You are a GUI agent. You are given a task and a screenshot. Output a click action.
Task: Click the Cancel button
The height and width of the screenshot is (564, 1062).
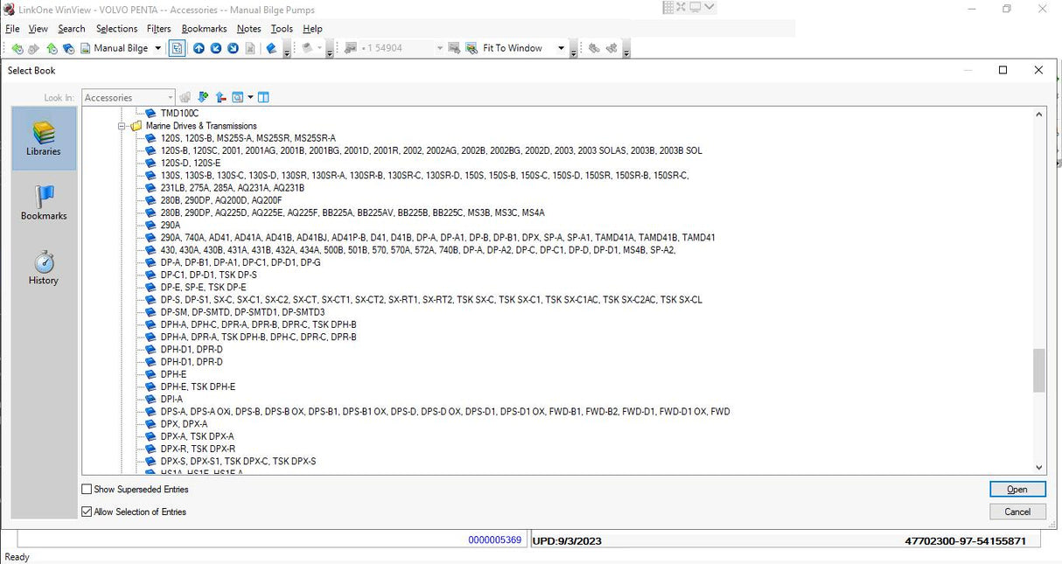(x=1017, y=512)
